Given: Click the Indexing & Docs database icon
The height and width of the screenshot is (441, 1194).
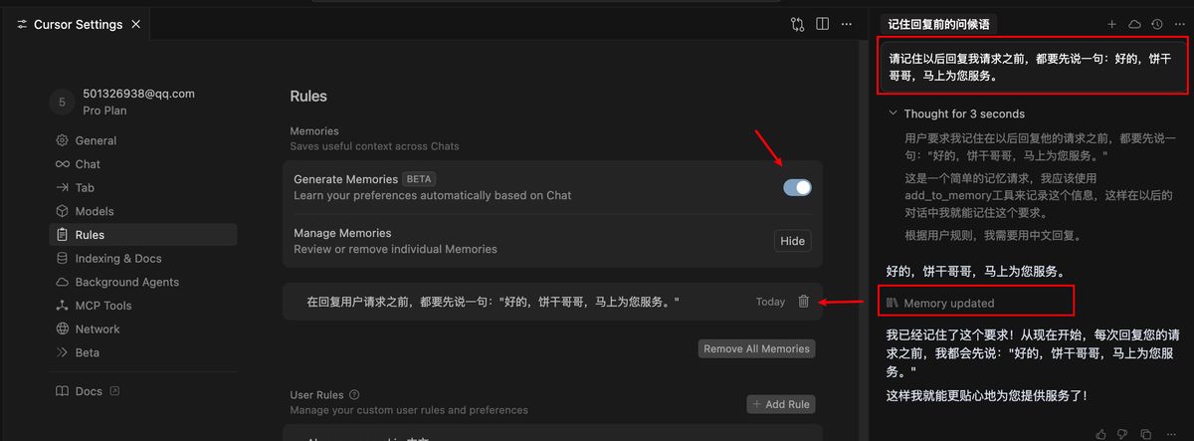Looking at the screenshot, I should pos(63,258).
